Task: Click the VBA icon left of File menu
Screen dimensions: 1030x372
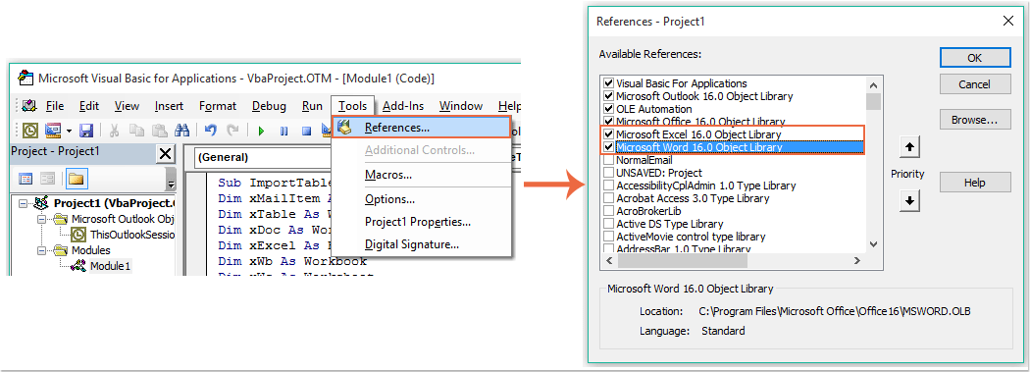Action: click(x=28, y=106)
